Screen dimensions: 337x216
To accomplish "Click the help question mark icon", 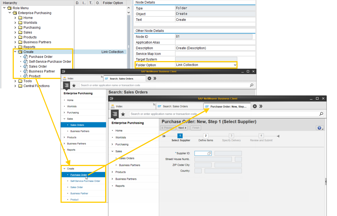I will click(319, 128).
